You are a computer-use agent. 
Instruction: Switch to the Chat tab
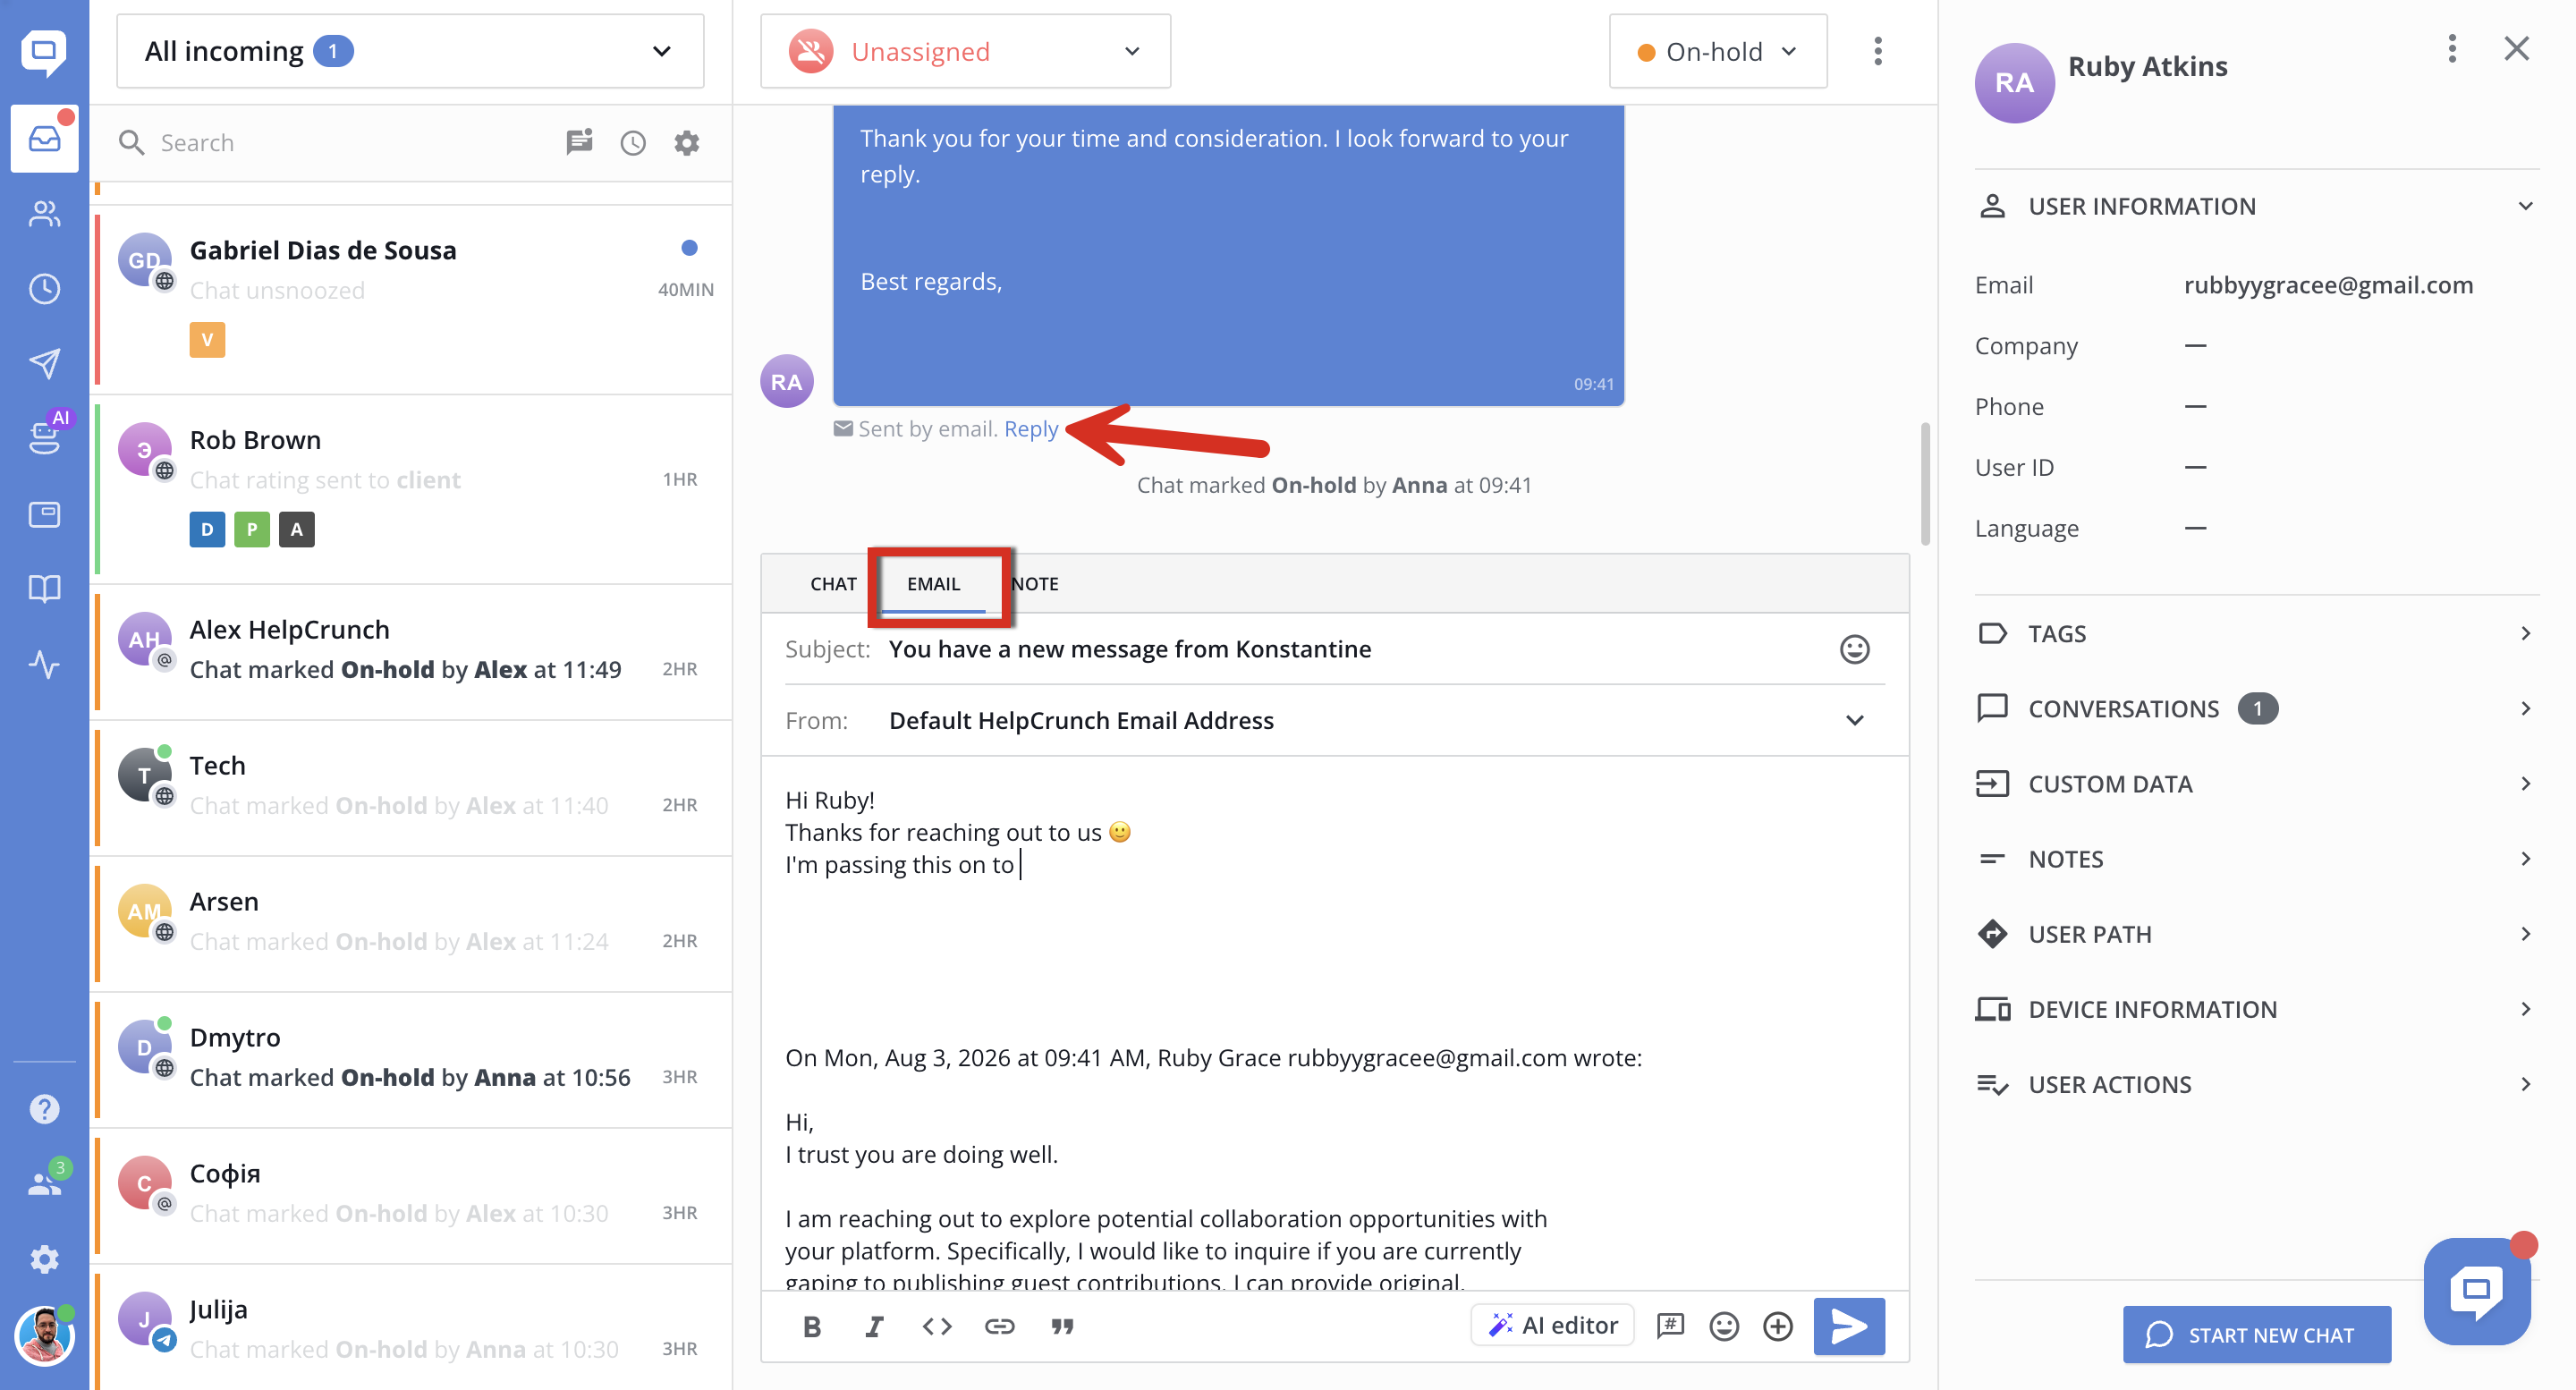tap(833, 583)
